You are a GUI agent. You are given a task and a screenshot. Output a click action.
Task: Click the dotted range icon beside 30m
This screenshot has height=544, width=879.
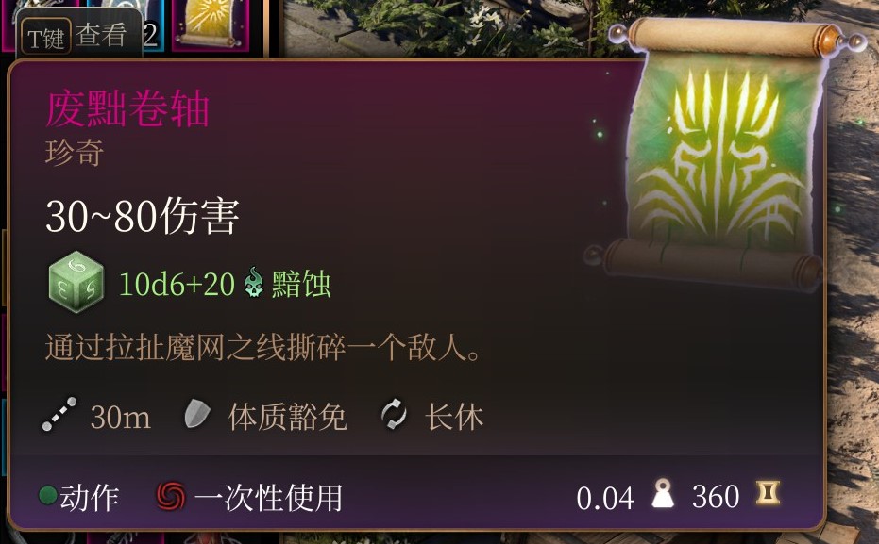pyautogui.click(x=59, y=414)
